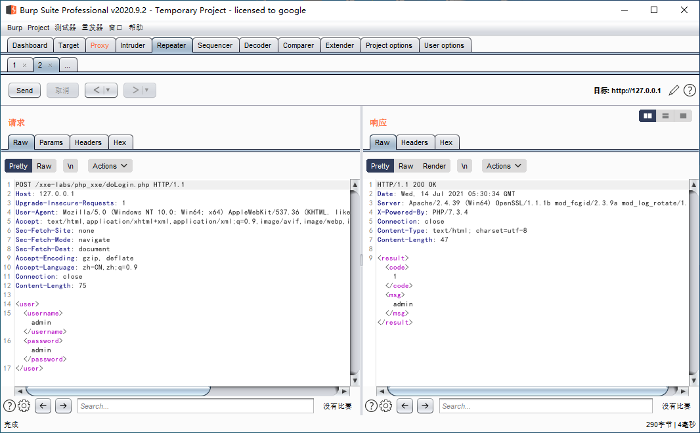
Task: Open the Target tab
Action: [69, 45]
